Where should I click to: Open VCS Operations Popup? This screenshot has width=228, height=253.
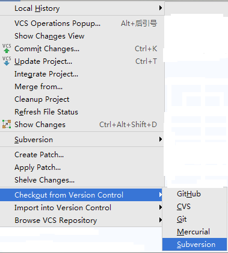[82, 23]
